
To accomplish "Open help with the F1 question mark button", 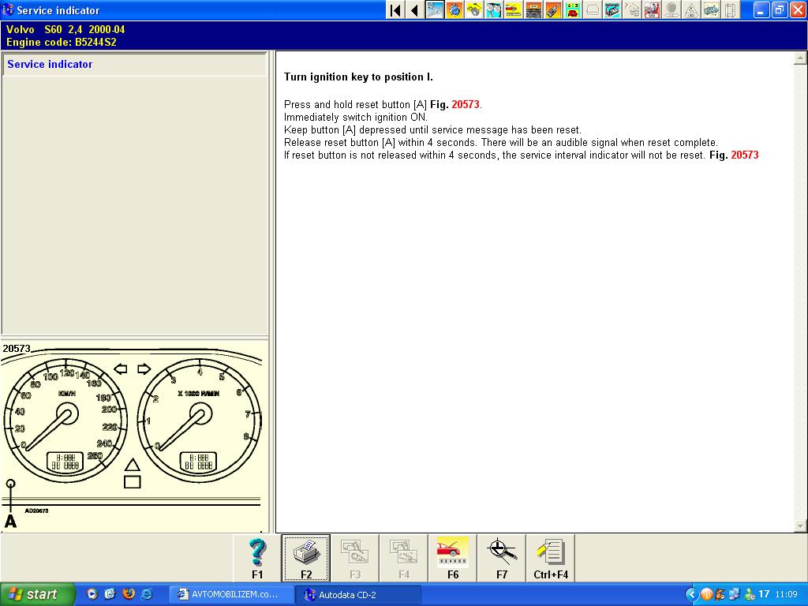I will tap(257, 559).
